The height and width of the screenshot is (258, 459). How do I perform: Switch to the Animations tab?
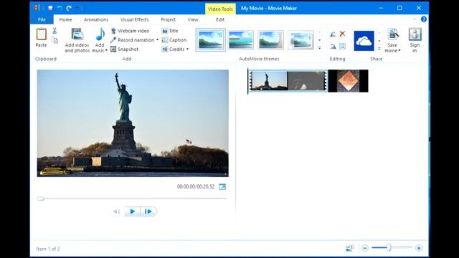(x=96, y=19)
